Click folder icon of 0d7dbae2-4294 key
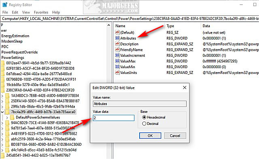 [x=2, y=74]
